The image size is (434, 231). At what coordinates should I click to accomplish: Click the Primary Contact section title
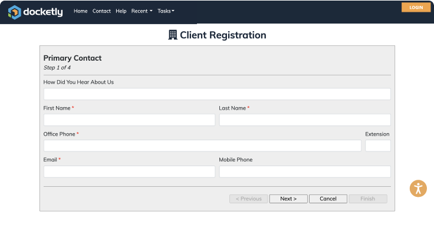click(x=73, y=58)
